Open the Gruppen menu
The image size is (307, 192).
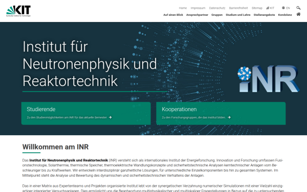[x=217, y=15]
